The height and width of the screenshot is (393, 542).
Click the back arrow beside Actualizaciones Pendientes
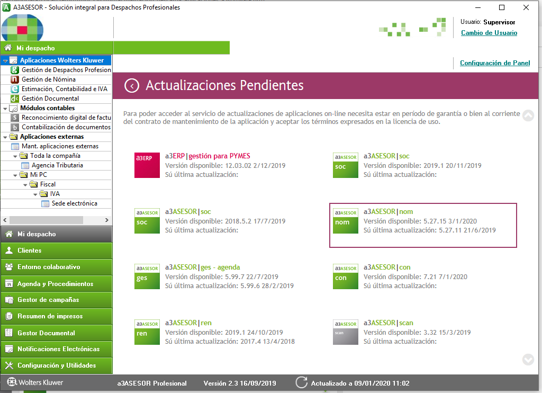click(x=132, y=85)
